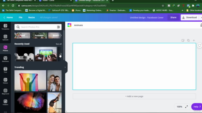
Task: Select the Photos sidebar tab
Action: (x=5, y=48)
